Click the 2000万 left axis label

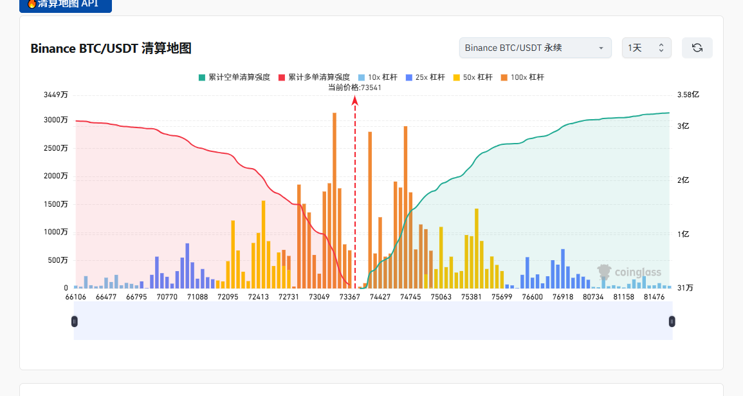[56, 176]
